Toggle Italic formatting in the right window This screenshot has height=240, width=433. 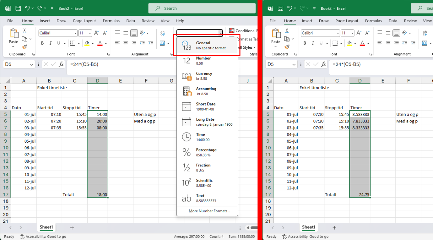point(313,43)
